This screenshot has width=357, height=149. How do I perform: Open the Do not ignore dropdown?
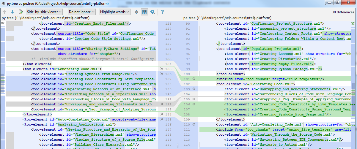click(x=81, y=12)
